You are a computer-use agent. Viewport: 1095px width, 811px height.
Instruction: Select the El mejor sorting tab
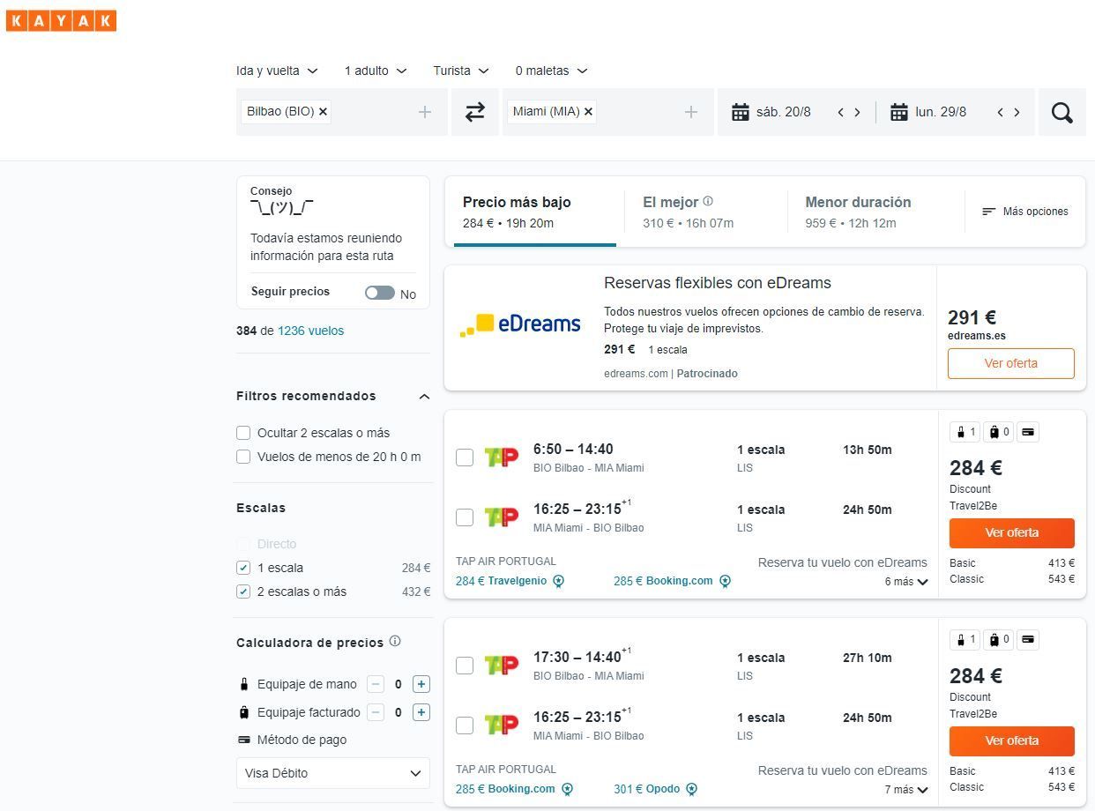pos(702,212)
